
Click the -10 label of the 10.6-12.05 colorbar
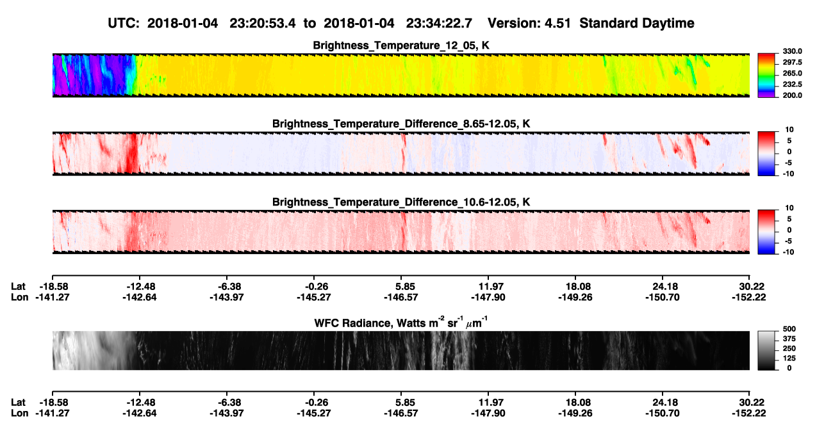(788, 252)
